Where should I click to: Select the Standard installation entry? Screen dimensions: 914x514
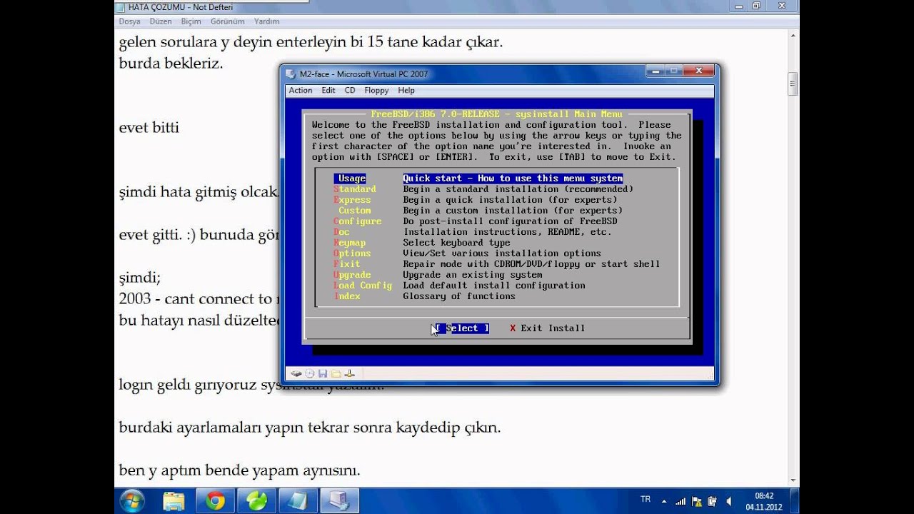coord(355,189)
